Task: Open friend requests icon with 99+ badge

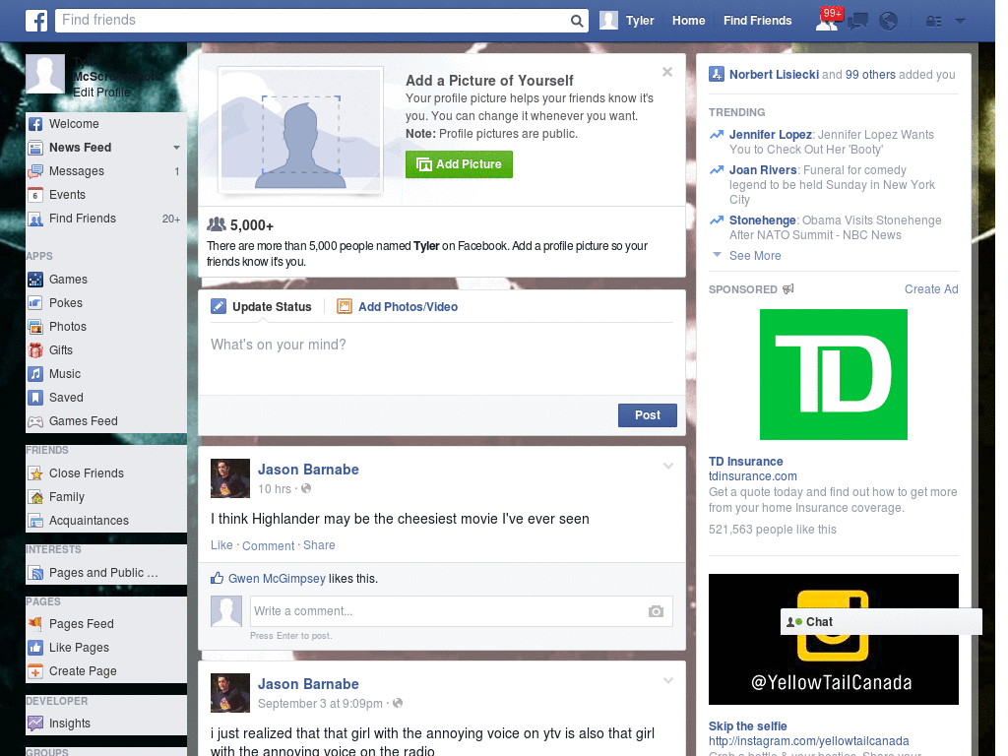Action: 828,21
